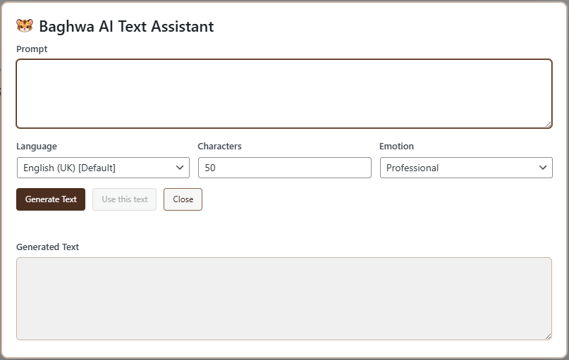Click the chevron arrow of the Language selector
Image resolution: width=569 pixels, height=360 pixels.
(180, 168)
